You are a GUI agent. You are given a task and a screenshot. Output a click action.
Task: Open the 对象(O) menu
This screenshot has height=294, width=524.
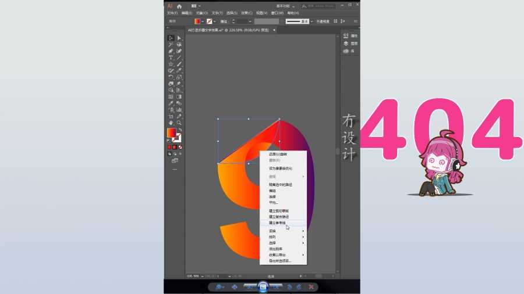[202, 13]
